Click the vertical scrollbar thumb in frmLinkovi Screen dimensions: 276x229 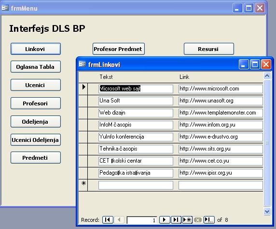pos(267,143)
